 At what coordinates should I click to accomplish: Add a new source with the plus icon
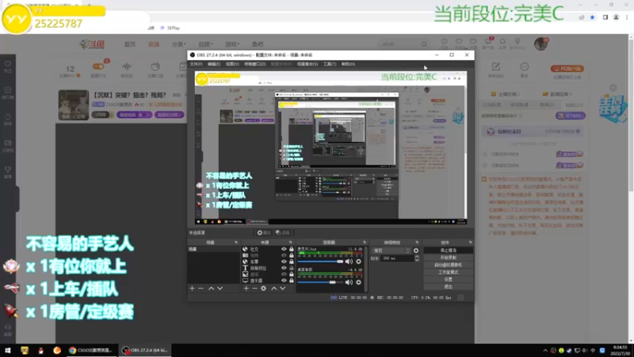coord(246,288)
